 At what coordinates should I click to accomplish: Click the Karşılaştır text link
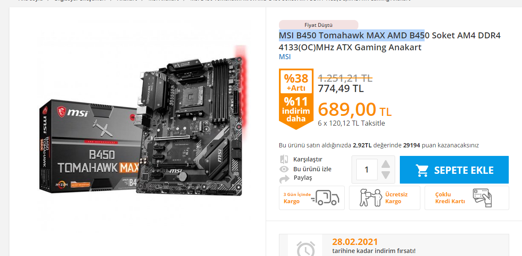pos(308,159)
